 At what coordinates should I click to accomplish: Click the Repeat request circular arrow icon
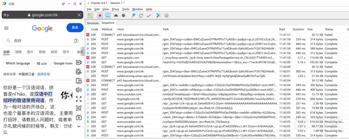tap(141, 15)
